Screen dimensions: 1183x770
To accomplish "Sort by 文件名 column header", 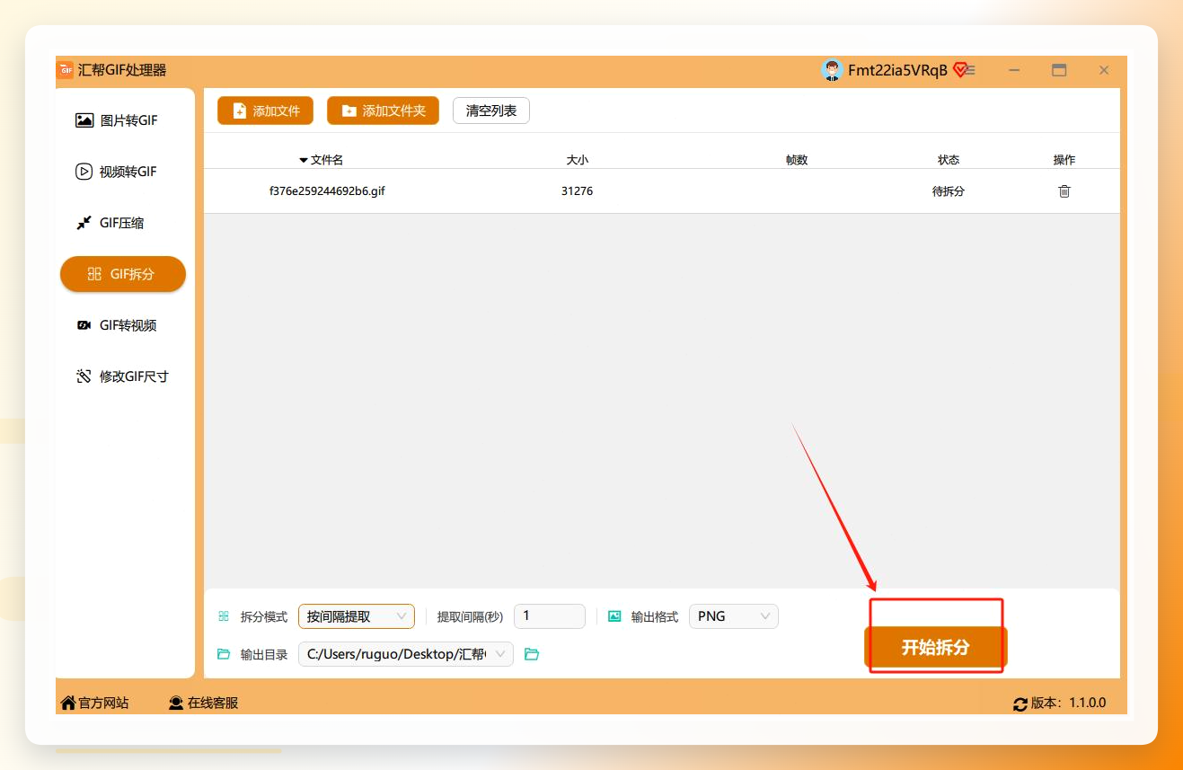I will coord(327,160).
